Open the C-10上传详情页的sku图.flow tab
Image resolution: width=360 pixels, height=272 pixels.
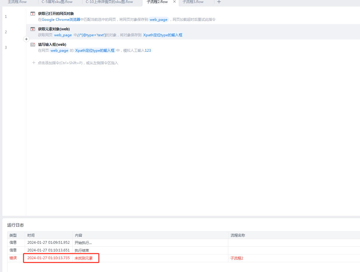(x=109, y=2)
